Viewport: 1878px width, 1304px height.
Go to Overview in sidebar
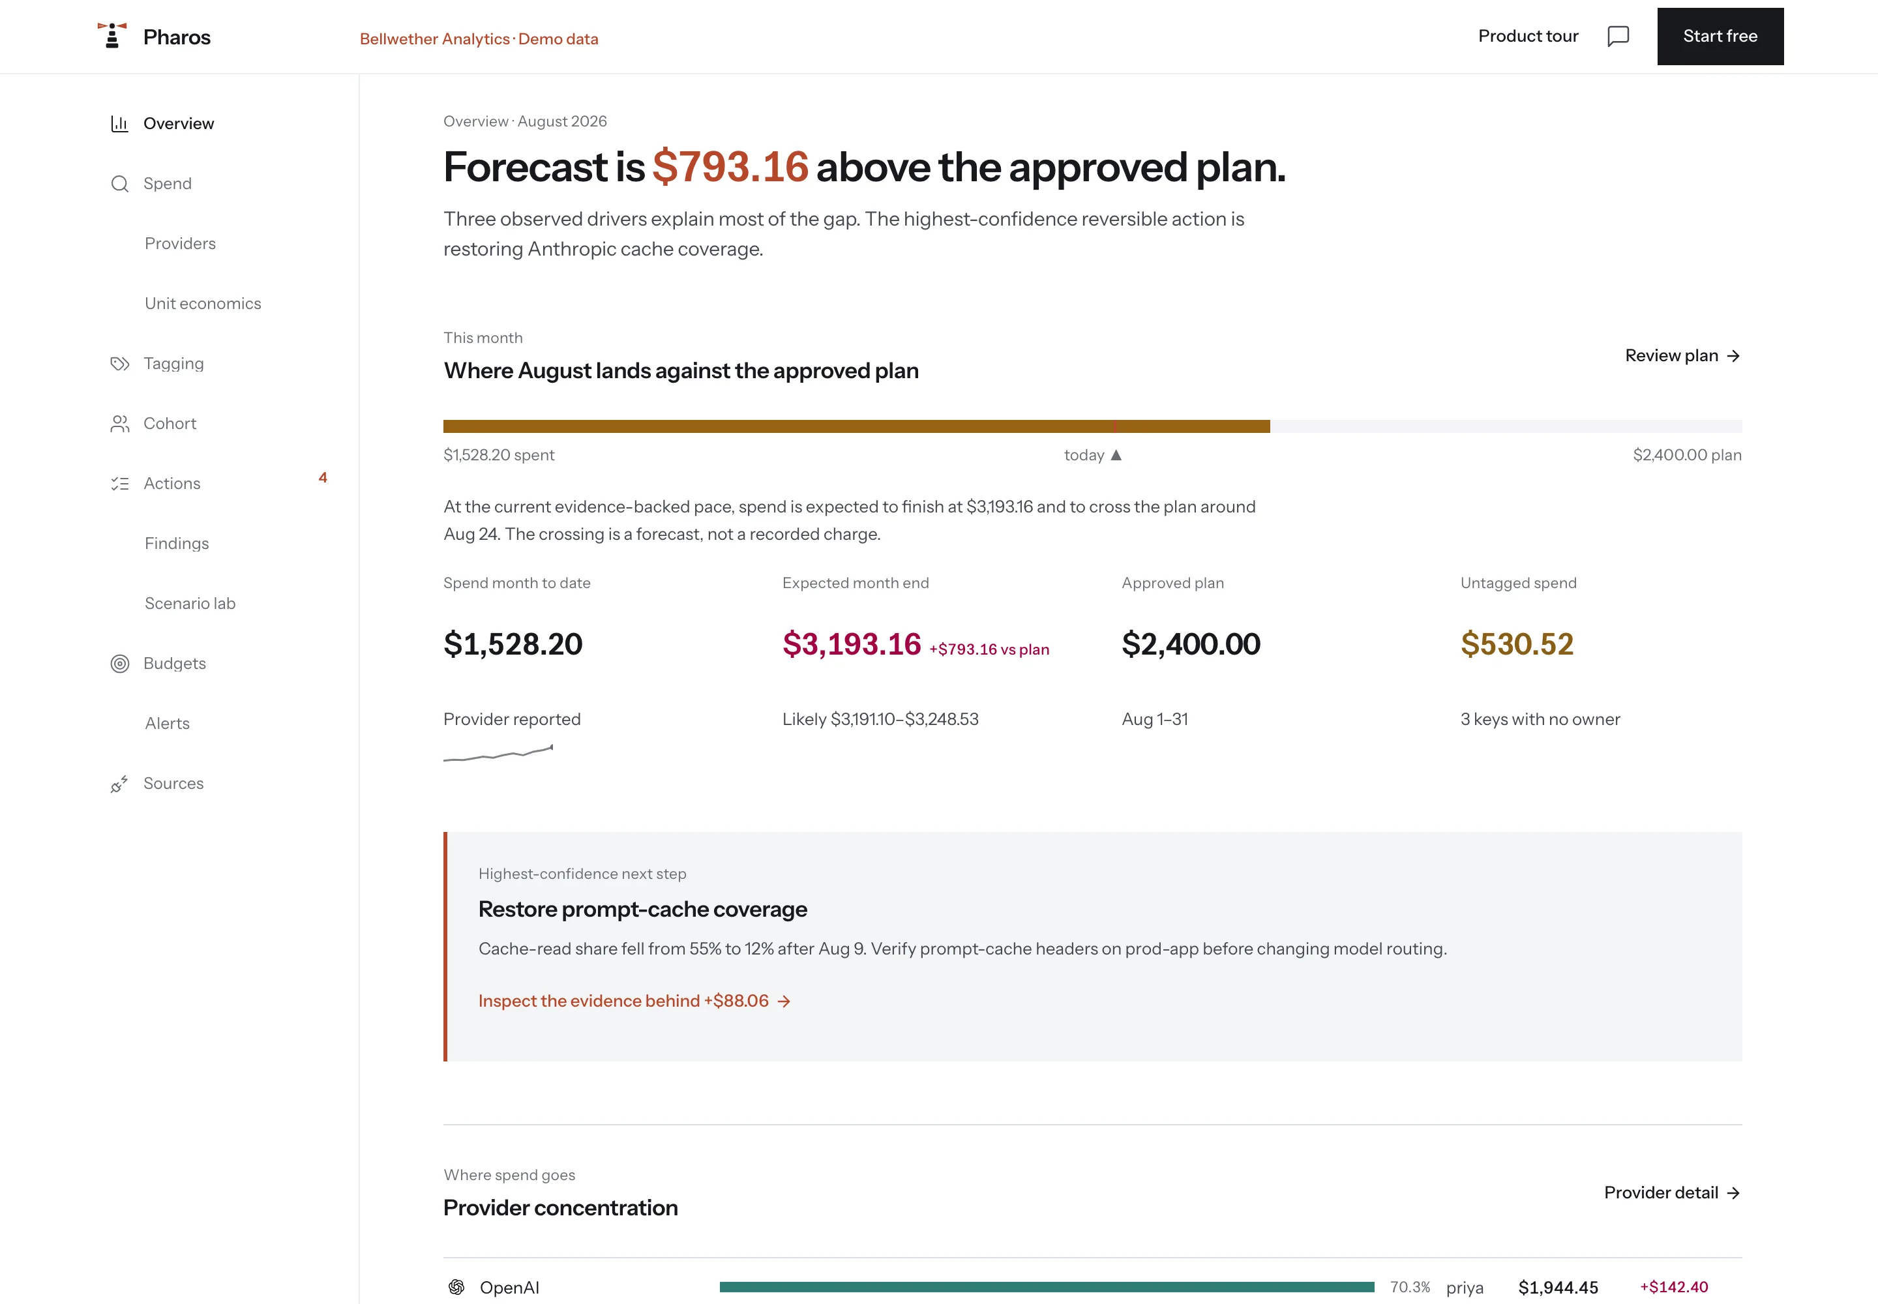[x=178, y=123]
